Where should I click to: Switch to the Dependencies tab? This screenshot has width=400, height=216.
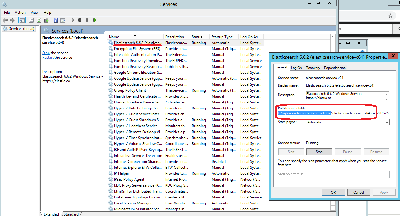point(335,68)
